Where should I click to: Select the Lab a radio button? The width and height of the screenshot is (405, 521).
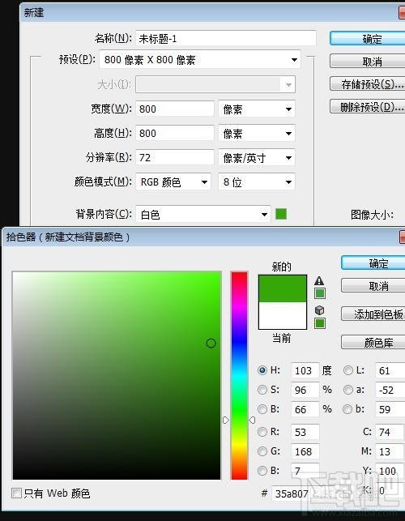pyautogui.click(x=347, y=390)
